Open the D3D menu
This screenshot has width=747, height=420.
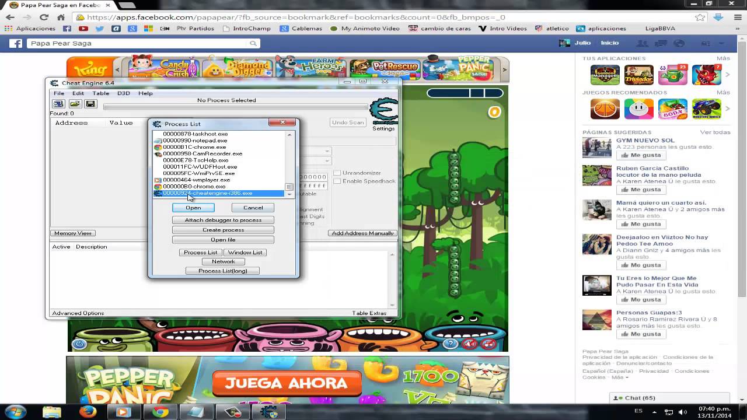124,93
